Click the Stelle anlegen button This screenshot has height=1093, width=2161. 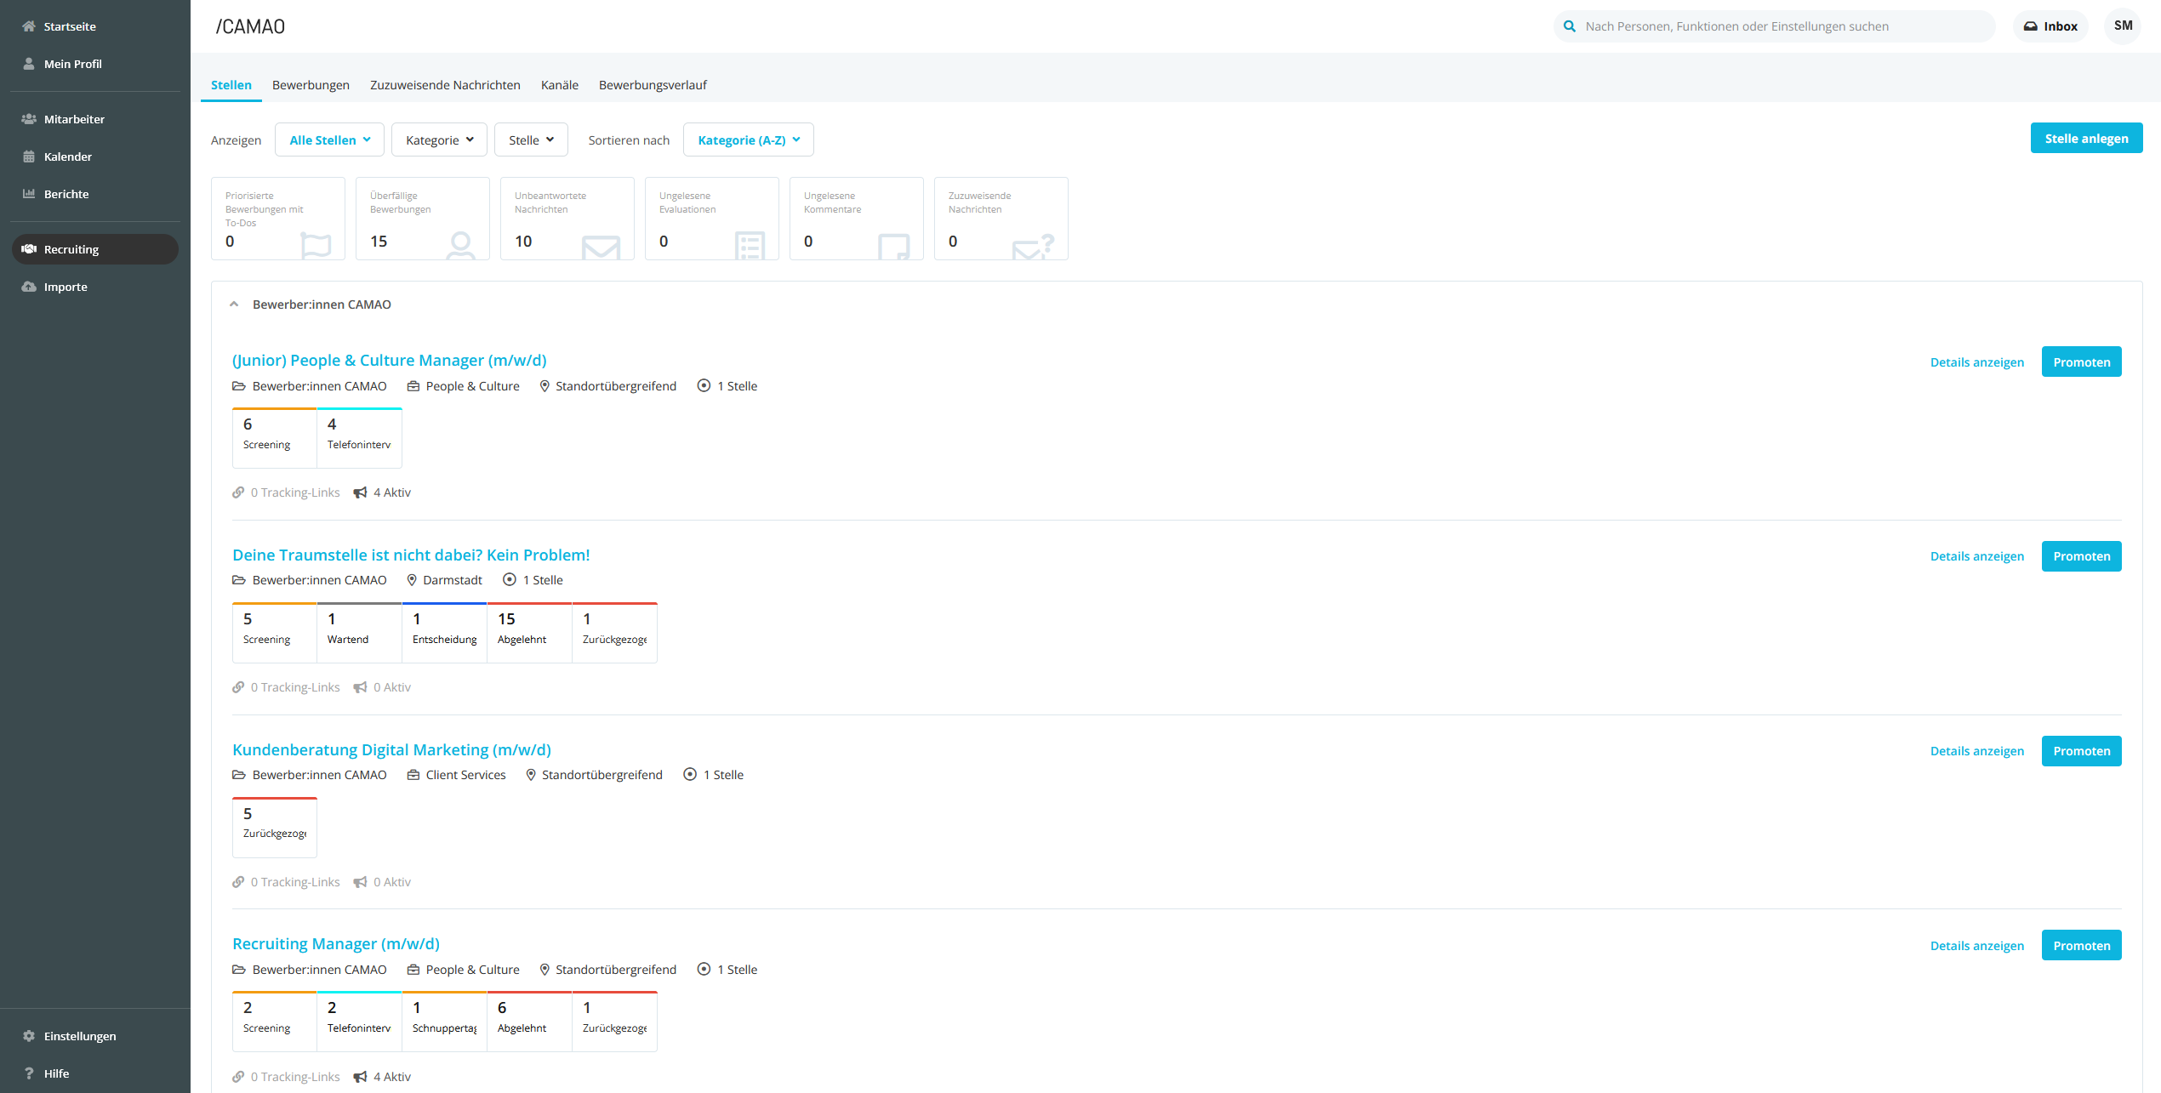(x=2086, y=138)
